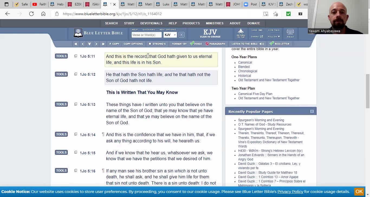
Task: Toggle Red-Letter option
Action: click(x=279, y=44)
